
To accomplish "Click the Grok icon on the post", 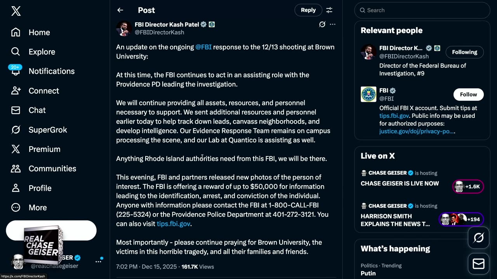I will [322, 24].
